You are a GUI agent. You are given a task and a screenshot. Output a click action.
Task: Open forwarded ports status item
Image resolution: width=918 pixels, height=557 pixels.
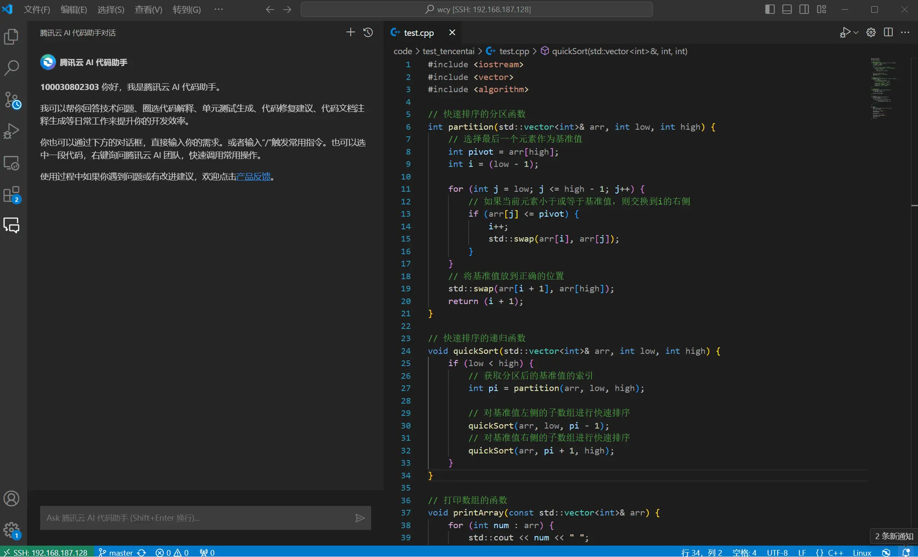tap(207, 552)
